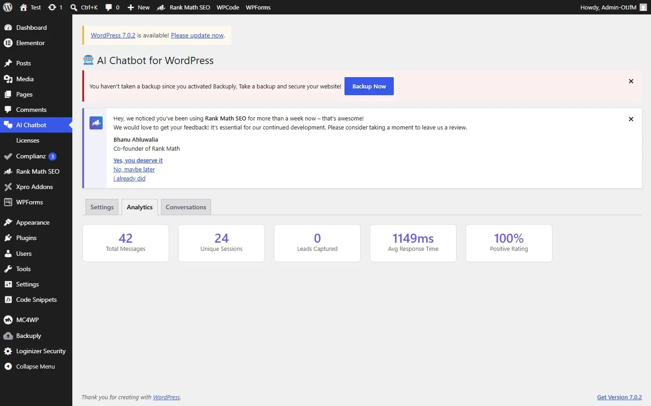651x406 pixels.
Task: Dismiss the Backuply backup notice
Action: pyautogui.click(x=631, y=81)
